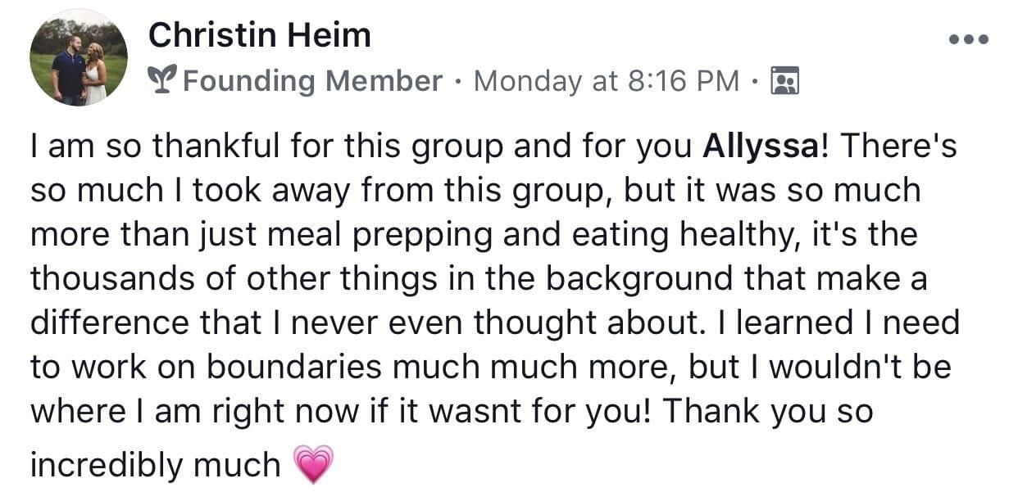
Task: Click the words Thank you so
Action: pos(769,412)
